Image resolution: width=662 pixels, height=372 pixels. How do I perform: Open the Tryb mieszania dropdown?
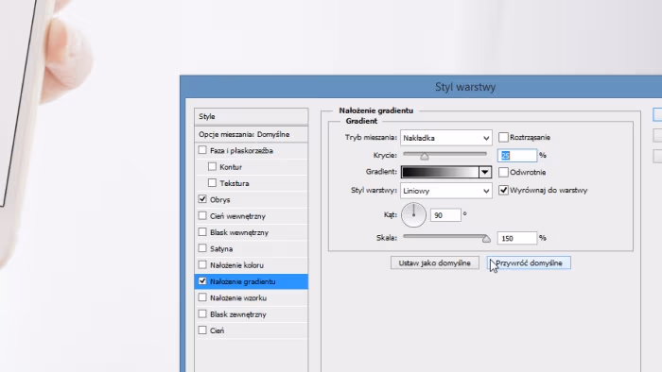click(x=445, y=138)
